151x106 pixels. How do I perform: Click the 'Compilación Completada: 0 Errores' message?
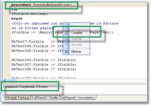[25, 87]
